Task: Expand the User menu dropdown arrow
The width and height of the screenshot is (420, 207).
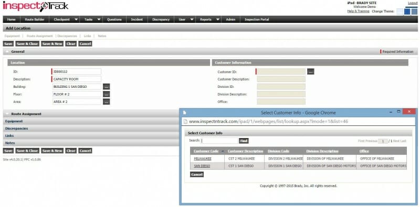Action: point(192,19)
